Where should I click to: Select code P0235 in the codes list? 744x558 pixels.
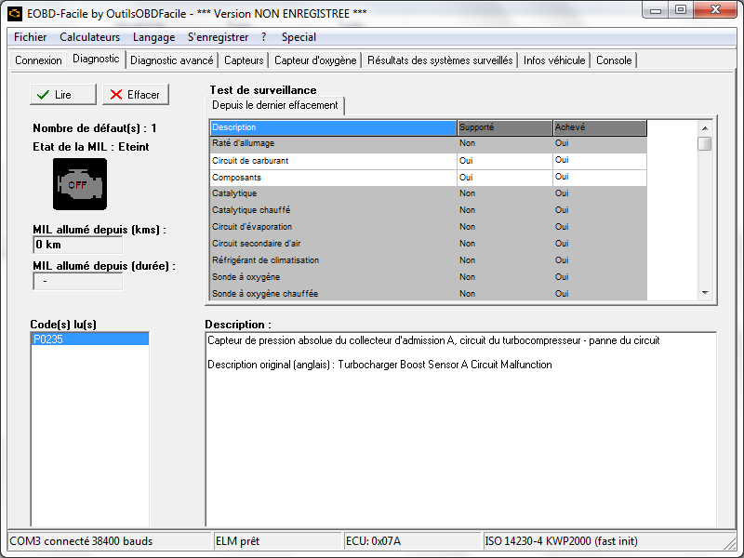click(89, 339)
